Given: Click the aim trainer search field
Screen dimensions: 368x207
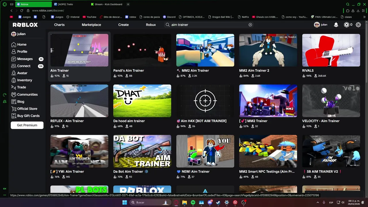Looking at the screenshot, I should pyautogui.click(x=208, y=25).
